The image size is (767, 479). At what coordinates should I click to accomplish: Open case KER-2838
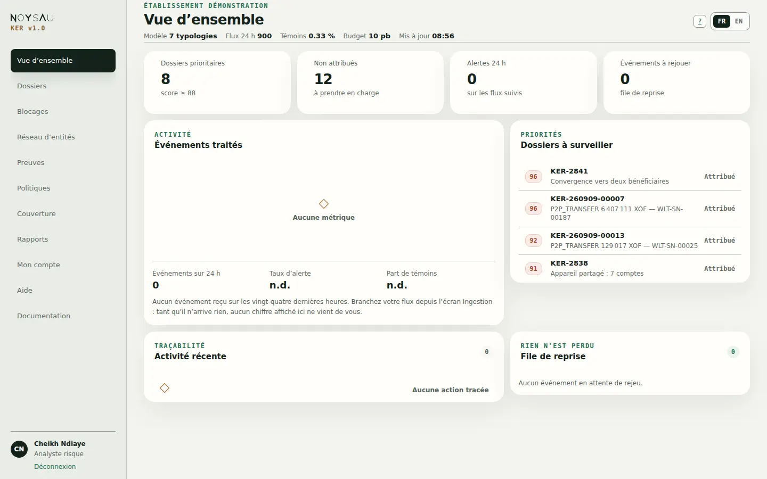[630, 268]
